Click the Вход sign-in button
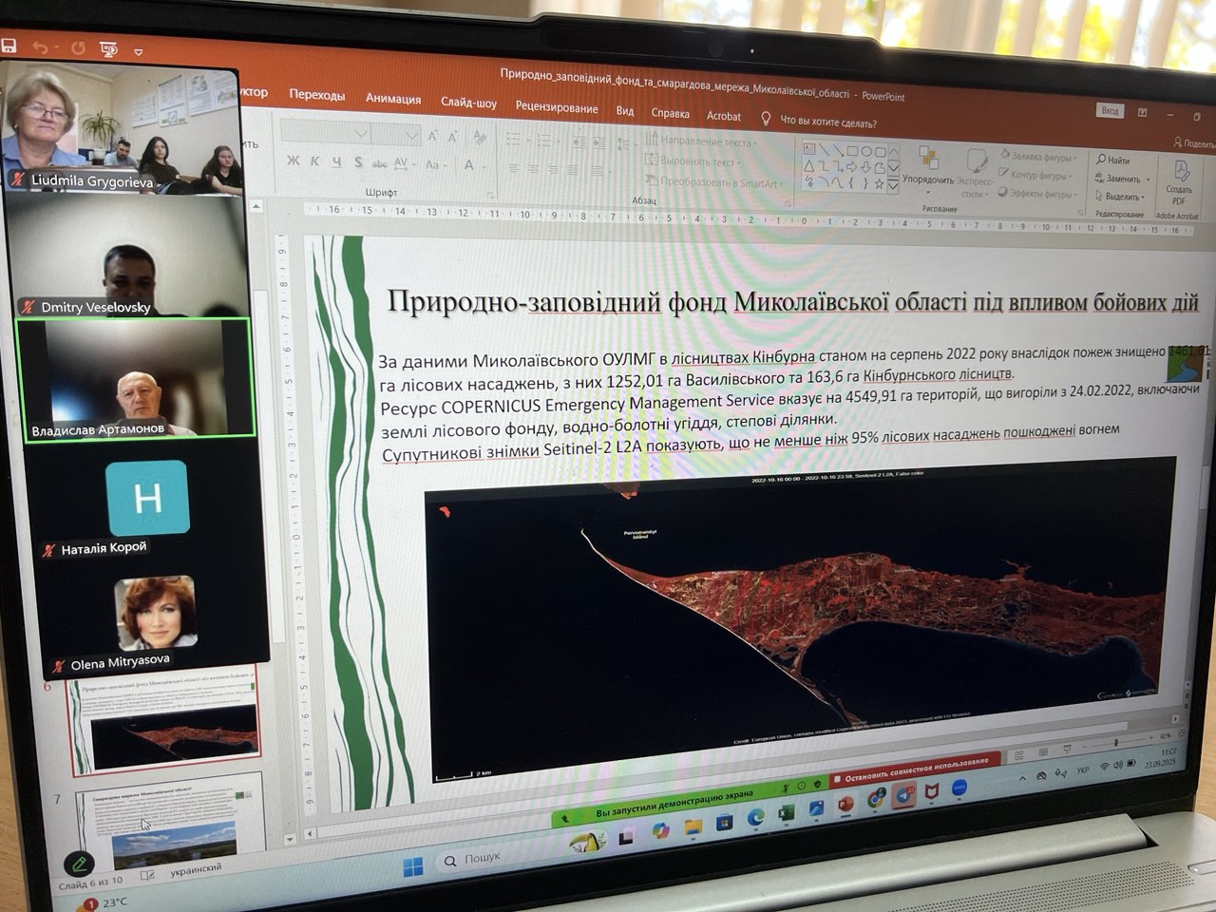The height and width of the screenshot is (912, 1216). (x=1110, y=110)
